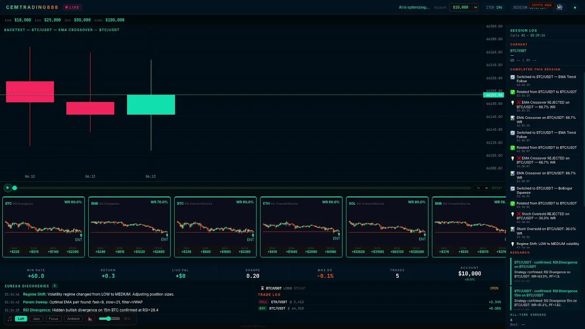
Task: Click the chart icon beside 'Stoch Oversold on BTC/USDT: 30.0%'
Action: tap(513, 229)
